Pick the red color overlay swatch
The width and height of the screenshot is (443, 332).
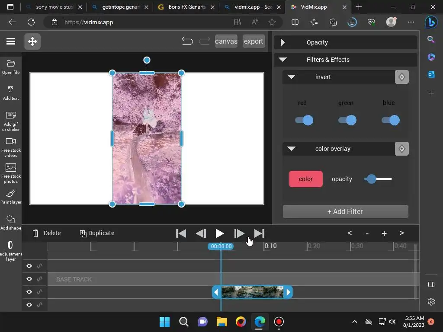point(305,179)
